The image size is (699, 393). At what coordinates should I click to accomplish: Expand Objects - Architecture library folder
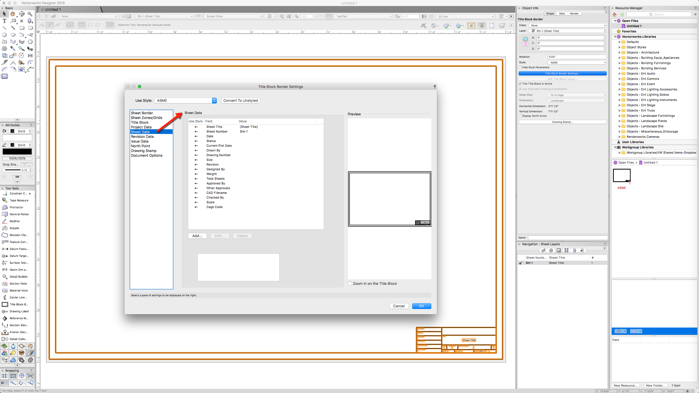coord(620,52)
